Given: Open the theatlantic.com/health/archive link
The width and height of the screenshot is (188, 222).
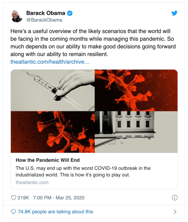Looking at the screenshot, I should [x=50, y=62].
